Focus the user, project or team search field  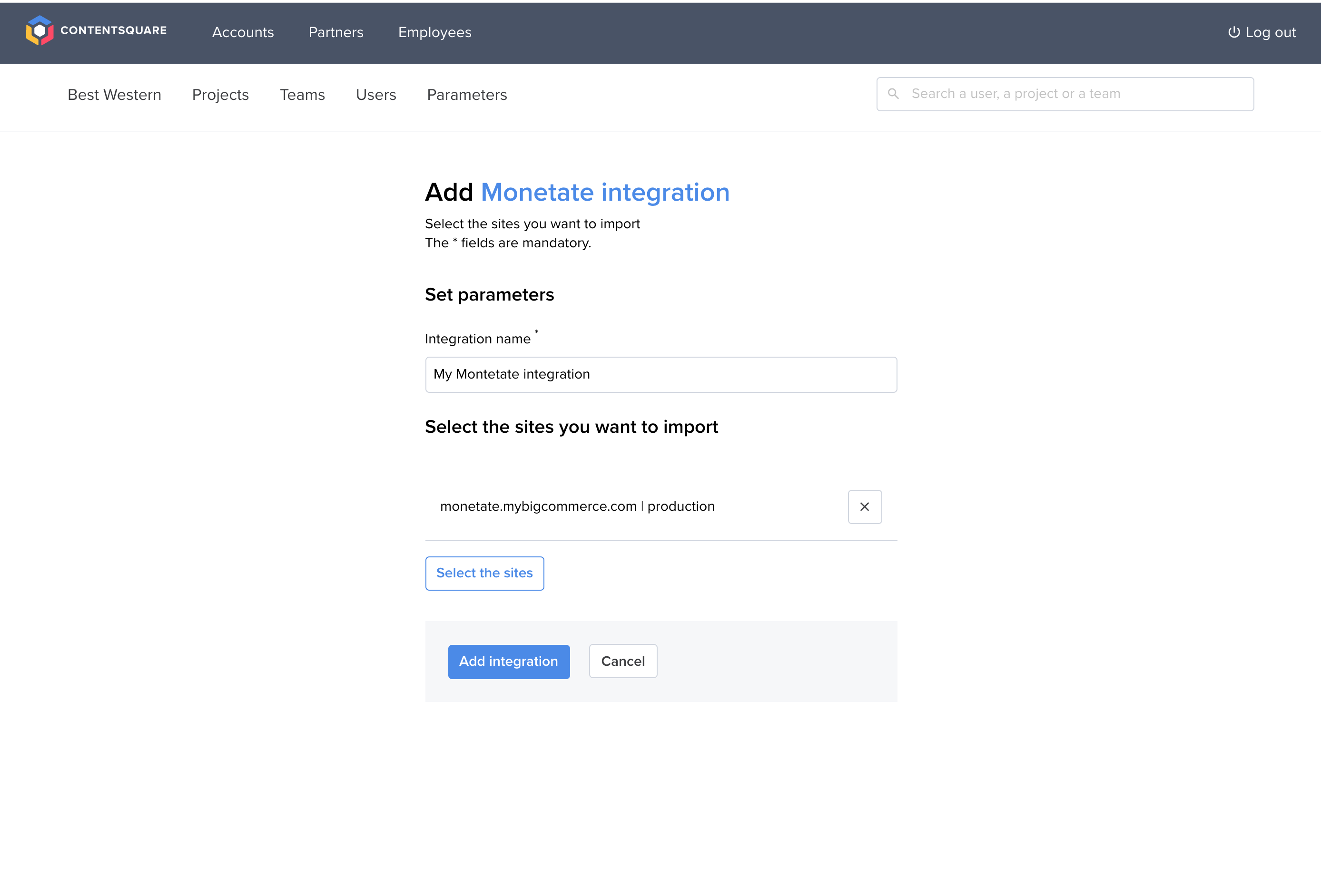coord(1065,94)
